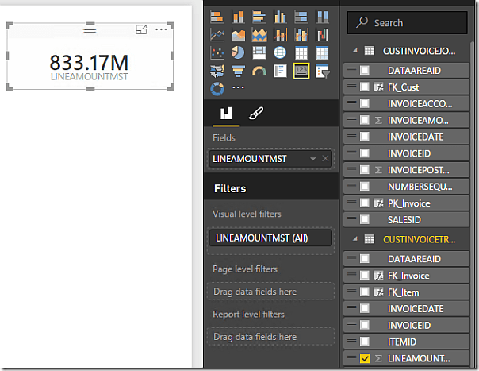Screen dimensions: 479x371
Task: Select the funnel chart visualization
Action: coord(239,71)
